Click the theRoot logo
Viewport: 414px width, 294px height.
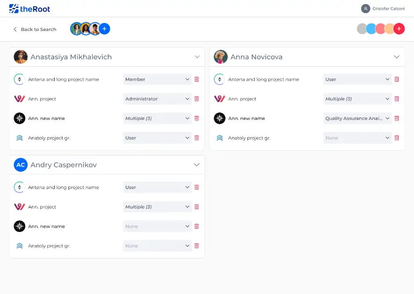(x=29, y=8)
